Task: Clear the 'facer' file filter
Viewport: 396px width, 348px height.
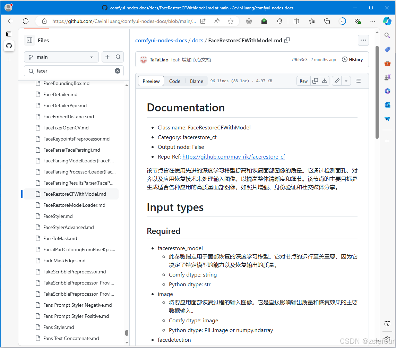Action: click(x=118, y=71)
